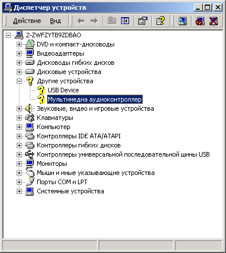
Task: Select 2-ZWFZYTB9ZDBAO computer name label
Action: (53, 35)
